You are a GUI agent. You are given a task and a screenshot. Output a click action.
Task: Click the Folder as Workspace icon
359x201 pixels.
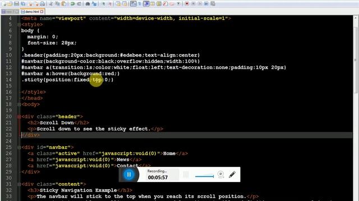point(172,4)
